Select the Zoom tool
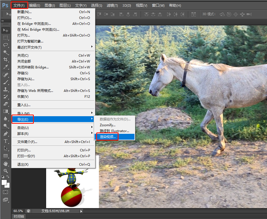Viewport: 267px width, 219px height. point(6,171)
